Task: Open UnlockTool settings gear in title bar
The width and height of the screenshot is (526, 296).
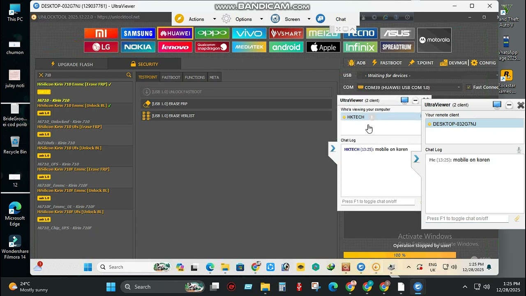Action: point(374,17)
